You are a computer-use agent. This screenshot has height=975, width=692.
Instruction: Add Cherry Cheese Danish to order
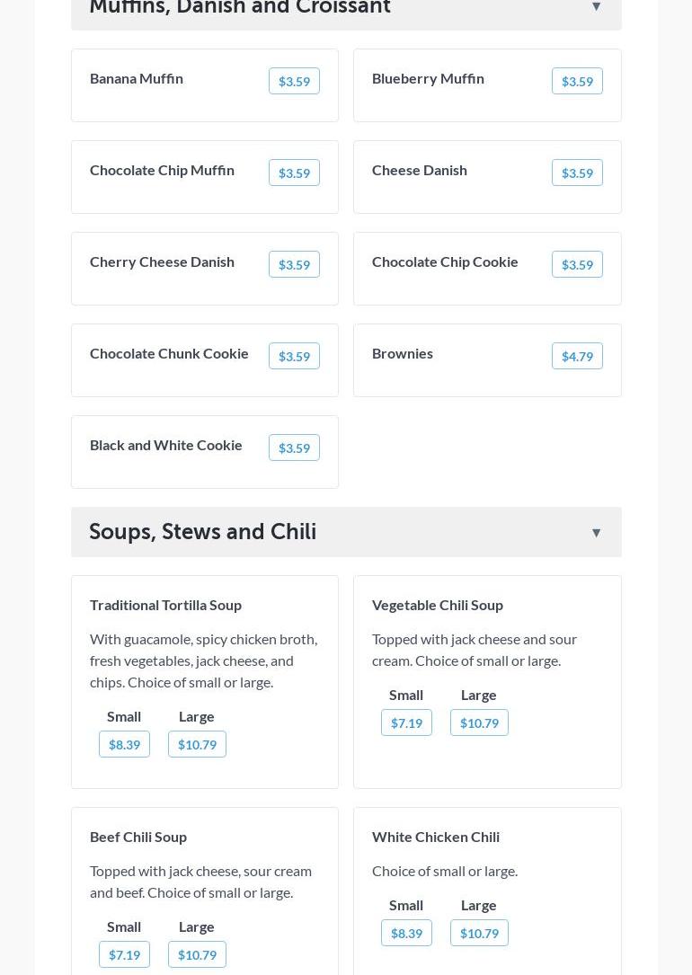294,264
